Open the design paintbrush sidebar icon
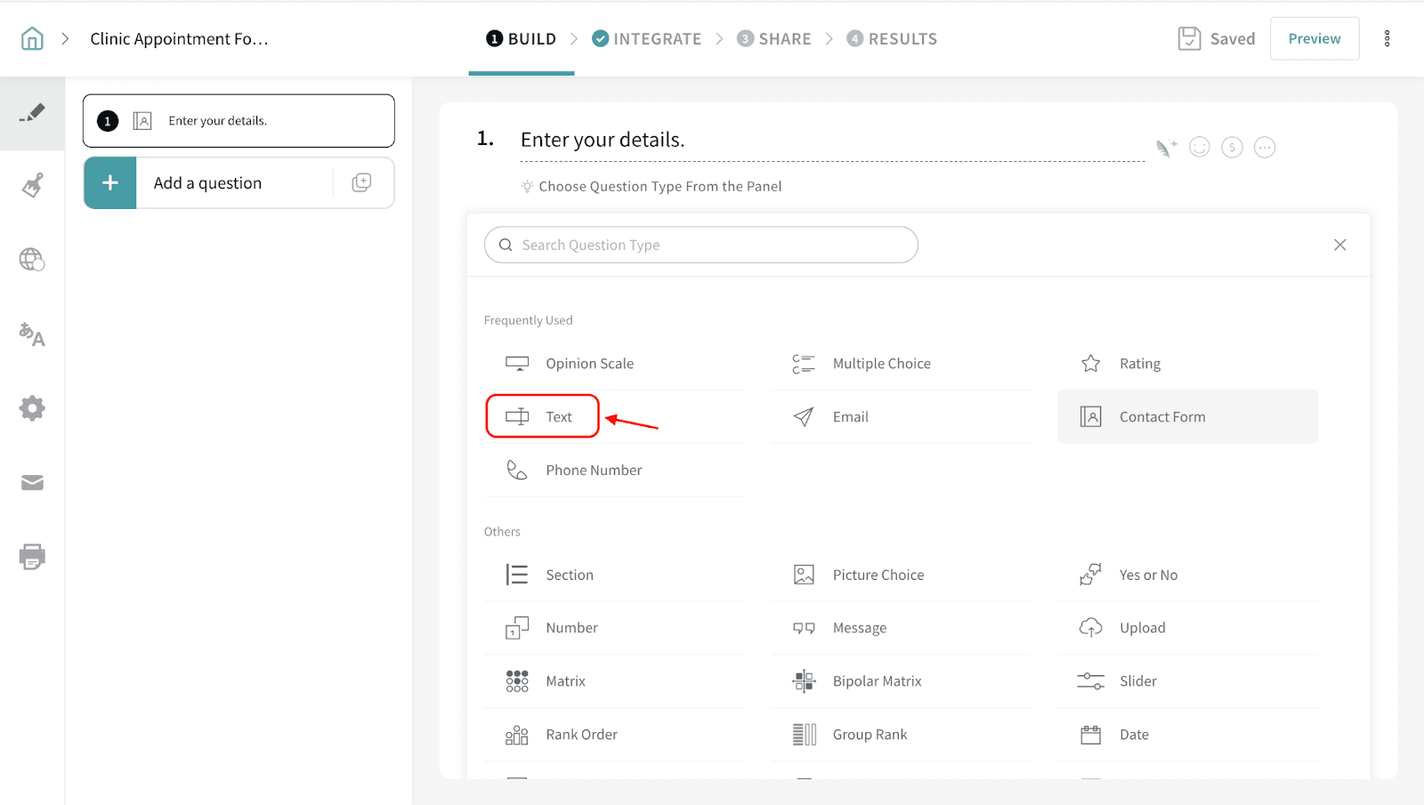 32,186
